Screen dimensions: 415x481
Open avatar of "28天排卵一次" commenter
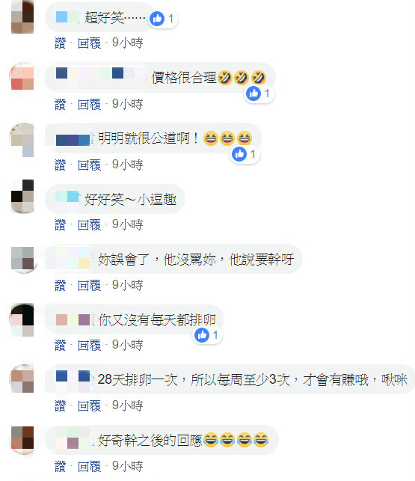(22, 379)
